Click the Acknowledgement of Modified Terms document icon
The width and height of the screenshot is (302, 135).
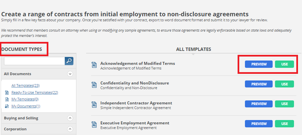(94, 65)
